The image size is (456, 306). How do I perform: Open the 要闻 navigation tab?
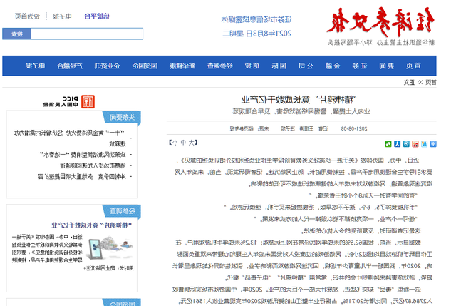(388, 66)
